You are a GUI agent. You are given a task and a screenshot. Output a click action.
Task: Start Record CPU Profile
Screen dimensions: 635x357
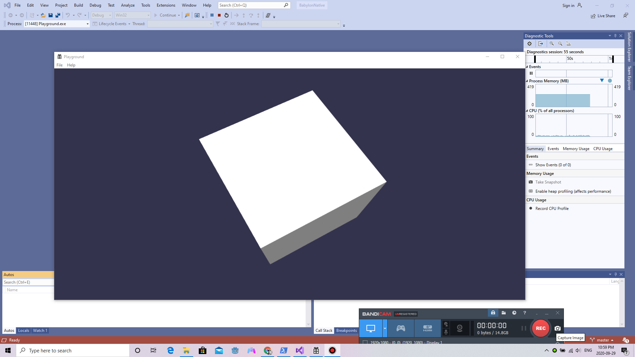pyautogui.click(x=552, y=209)
